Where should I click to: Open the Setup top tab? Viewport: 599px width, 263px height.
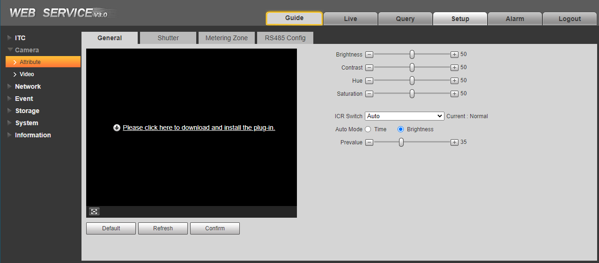[x=460, y=19]
